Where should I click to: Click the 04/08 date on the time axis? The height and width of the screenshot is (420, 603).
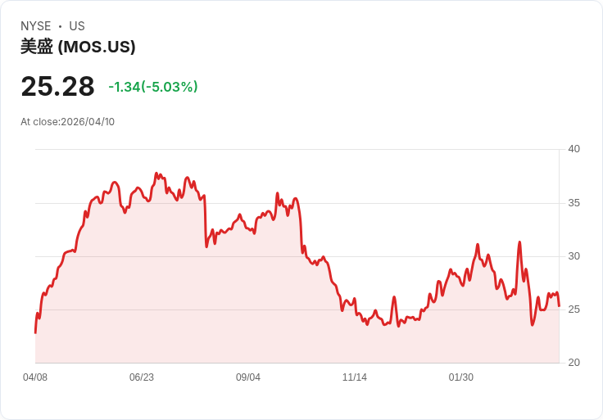click(x=35, y=377)
